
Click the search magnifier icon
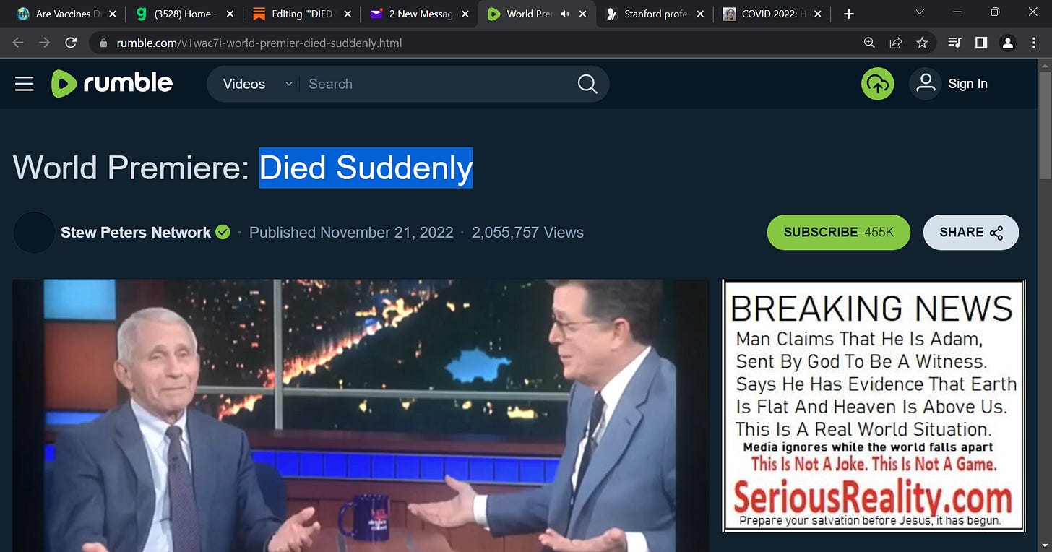tap(587, 84)
